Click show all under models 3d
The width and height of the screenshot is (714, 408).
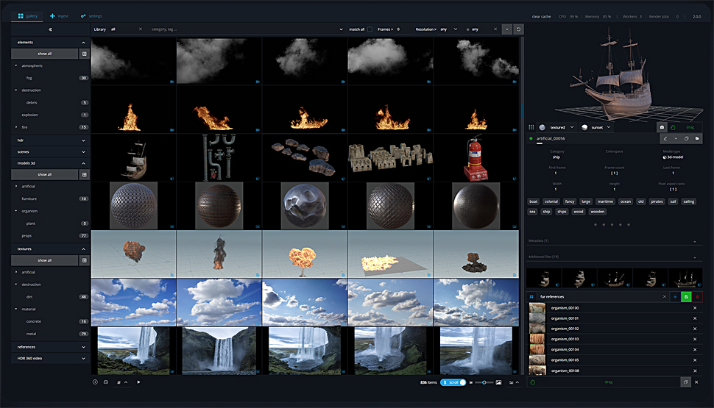coord(44,174)
